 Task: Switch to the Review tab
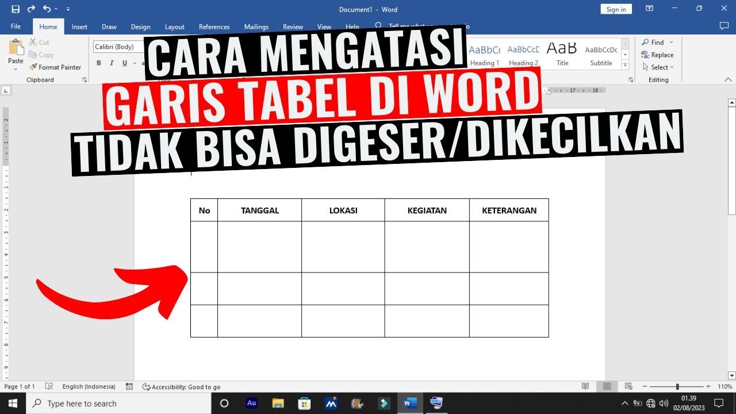click(x=293, y=26)
